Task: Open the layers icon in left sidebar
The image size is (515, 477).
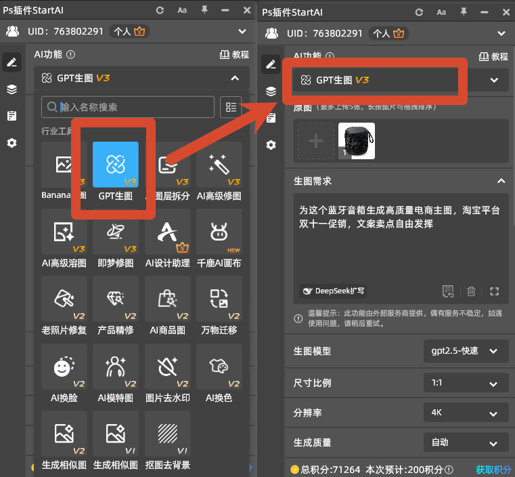Action: 12,89
